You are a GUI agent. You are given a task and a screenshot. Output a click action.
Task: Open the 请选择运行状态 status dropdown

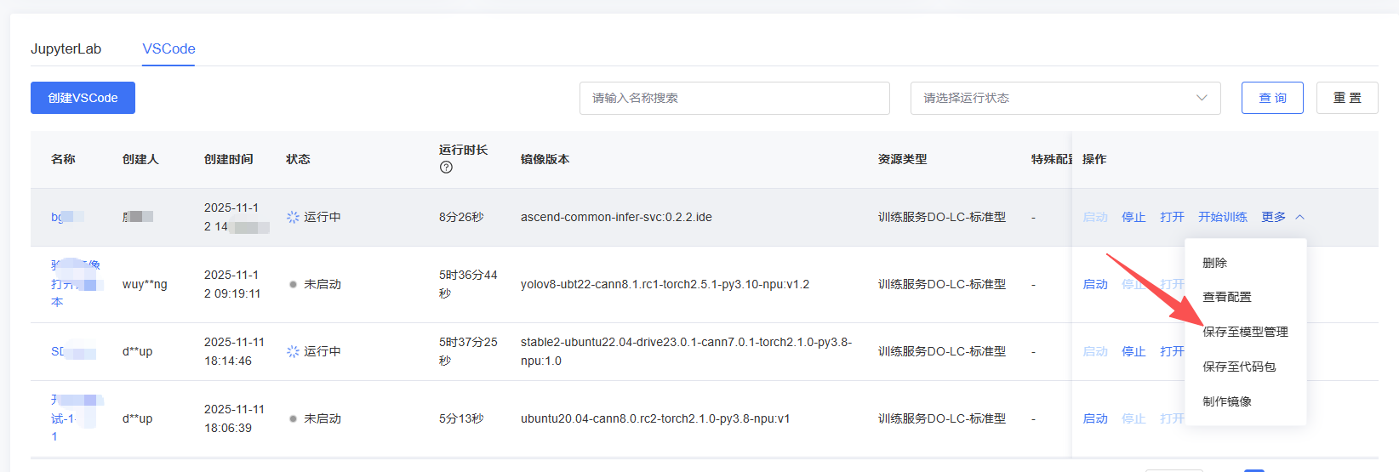tap(1065, 98)
